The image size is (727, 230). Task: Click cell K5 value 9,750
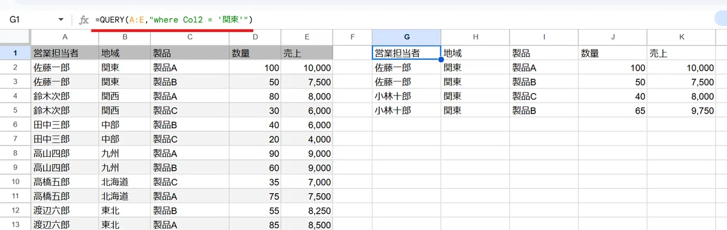[x=682, y=110]
